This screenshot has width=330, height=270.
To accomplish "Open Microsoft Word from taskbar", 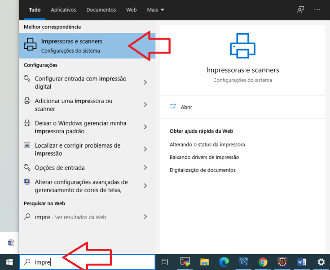I will (302, 262).
